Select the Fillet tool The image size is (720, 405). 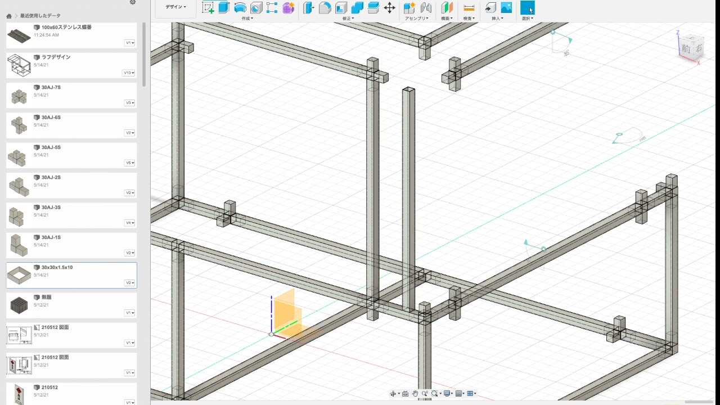[x=325, y=8]
